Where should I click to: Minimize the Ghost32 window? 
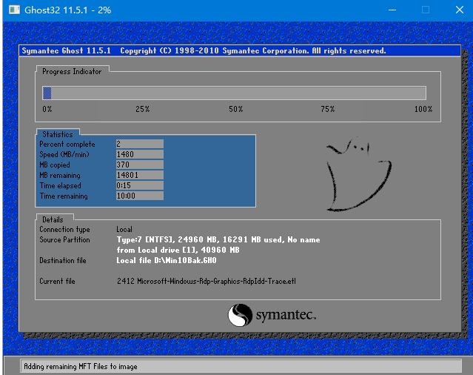tap(389, 10)
